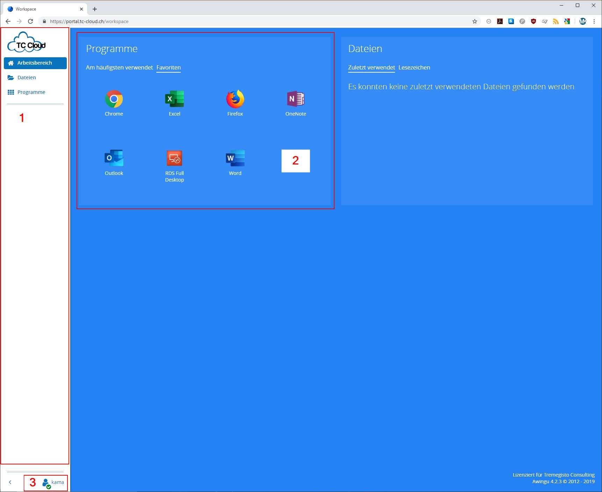
Task: Click the address bar URL field
Action: pyautogui.click(x=259, y=21)
